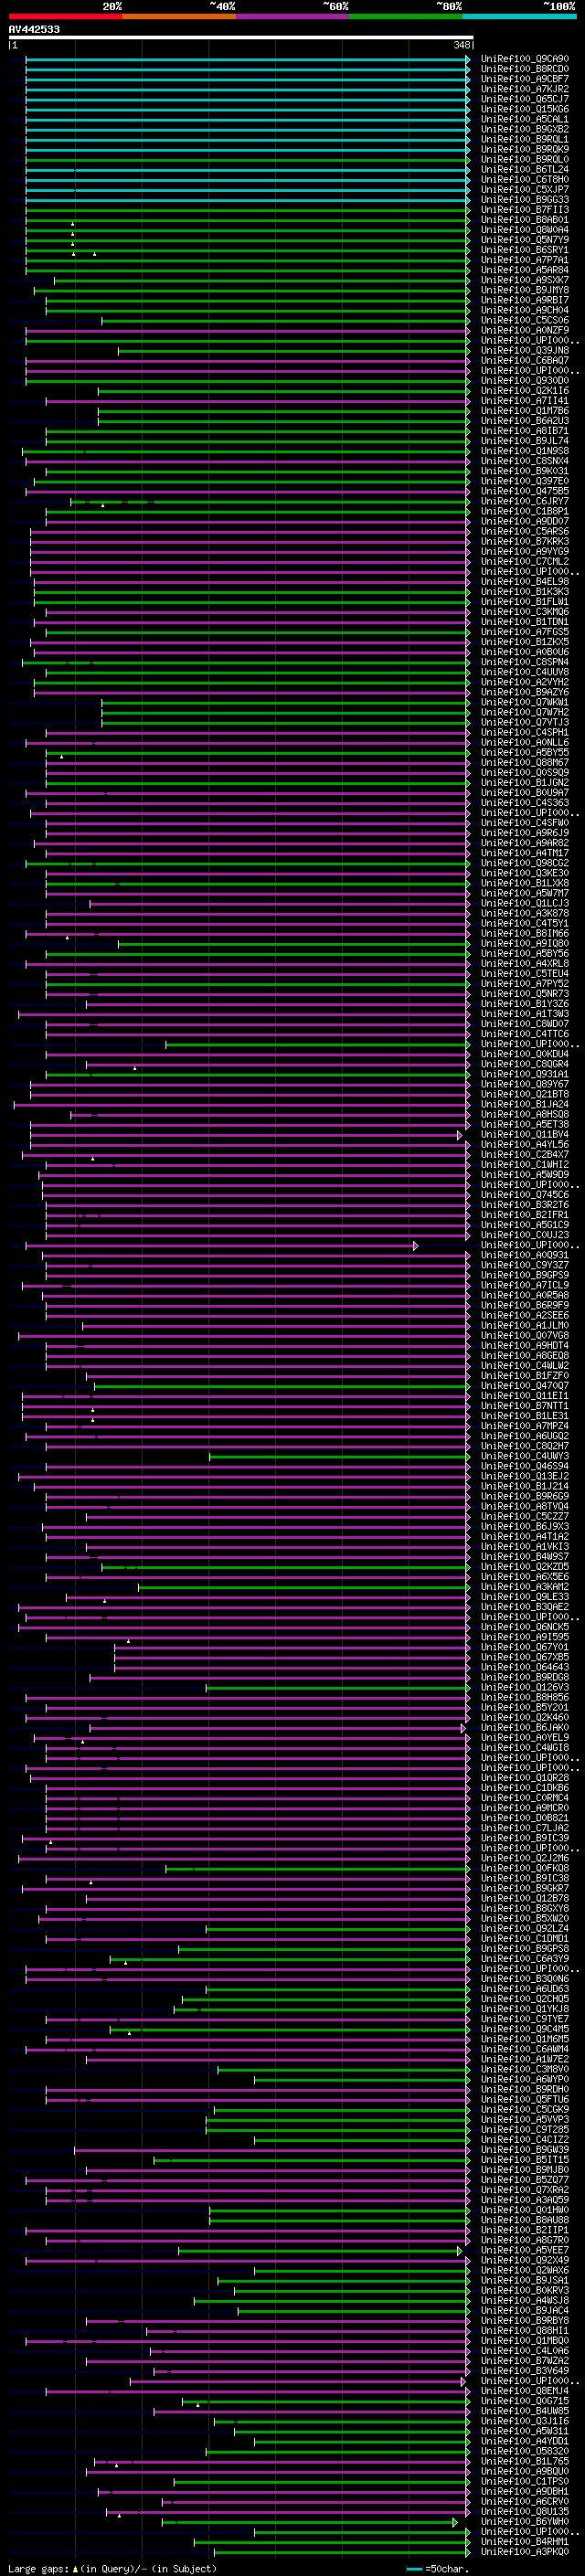Click the query end position 348

click(x=461, y=45)
